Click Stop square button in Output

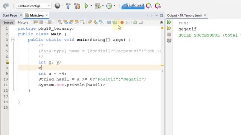(169, 34)
